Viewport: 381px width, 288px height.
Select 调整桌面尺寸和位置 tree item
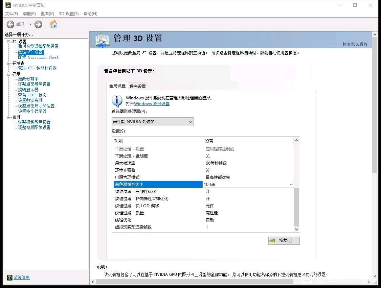tap(37, 106)
